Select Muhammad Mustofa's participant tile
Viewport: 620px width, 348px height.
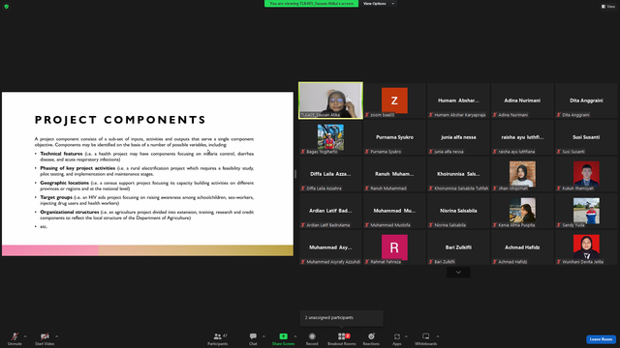(x=394, y=211)
